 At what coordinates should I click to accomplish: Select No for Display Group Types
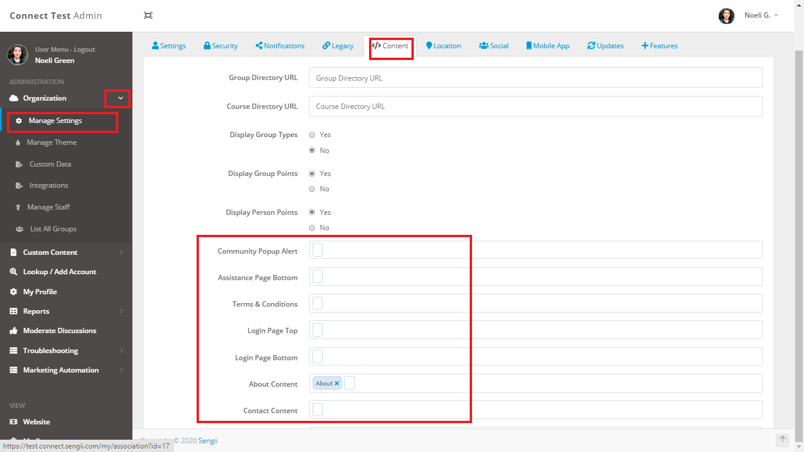313,151
